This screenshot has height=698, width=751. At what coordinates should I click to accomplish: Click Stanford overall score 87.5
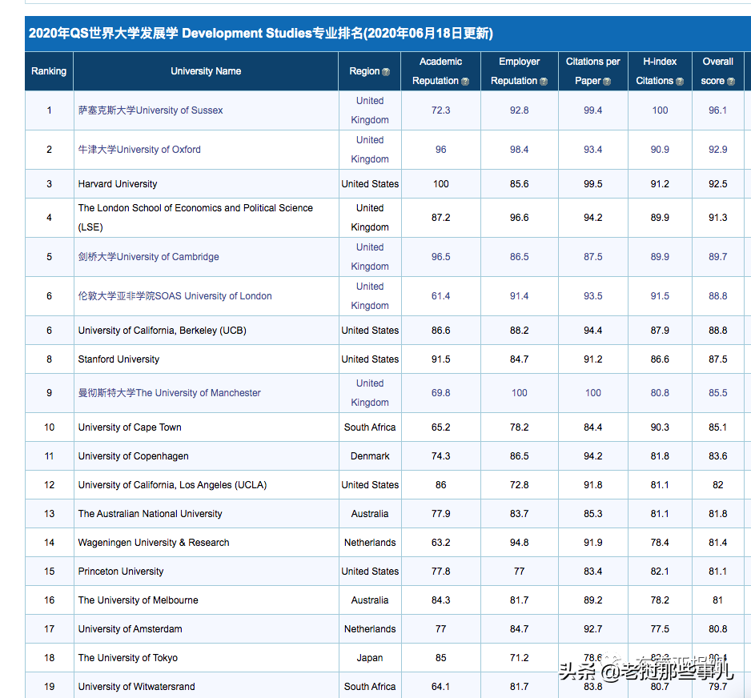pyautogui.click(x=717, y=359)
